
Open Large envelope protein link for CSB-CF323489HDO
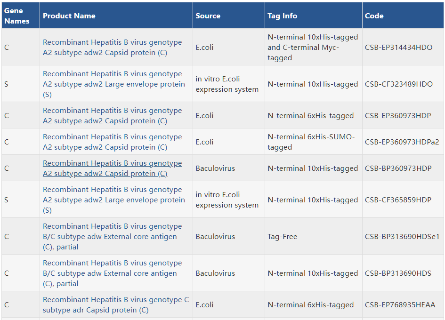[114, 84]
